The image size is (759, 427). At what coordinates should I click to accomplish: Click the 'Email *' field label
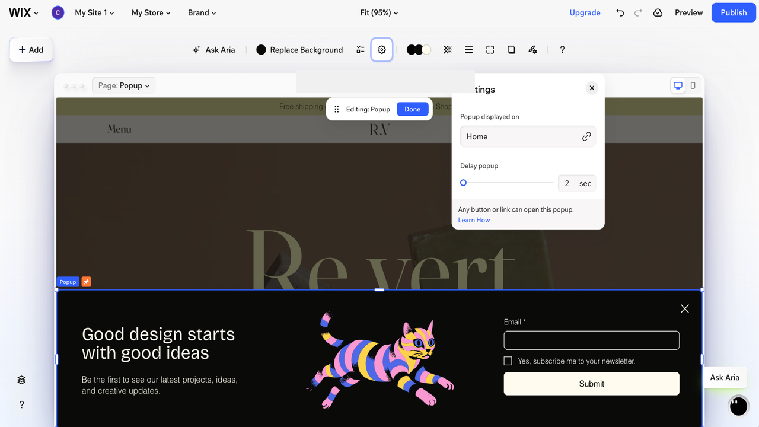tap(515, 322)
